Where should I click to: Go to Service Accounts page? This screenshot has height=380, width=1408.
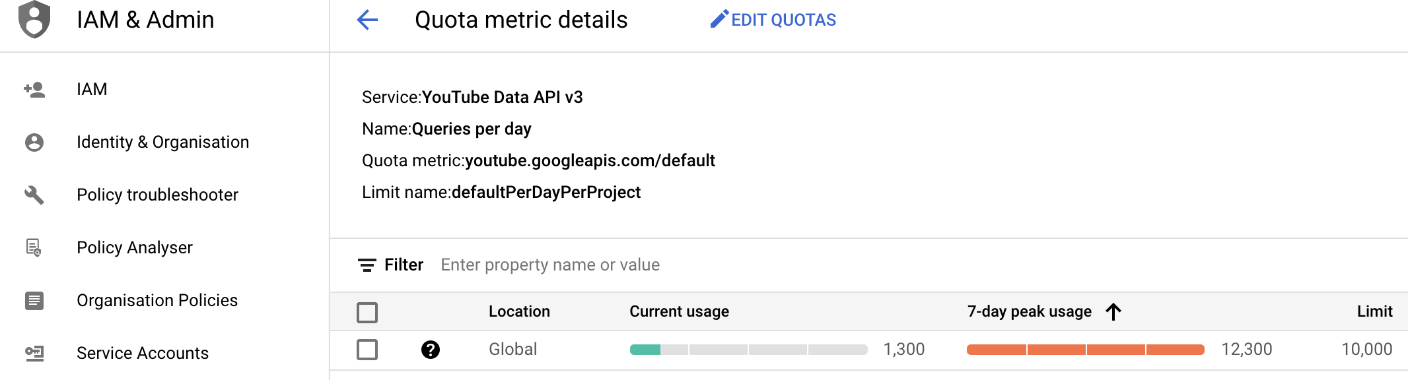coord(143,353)
